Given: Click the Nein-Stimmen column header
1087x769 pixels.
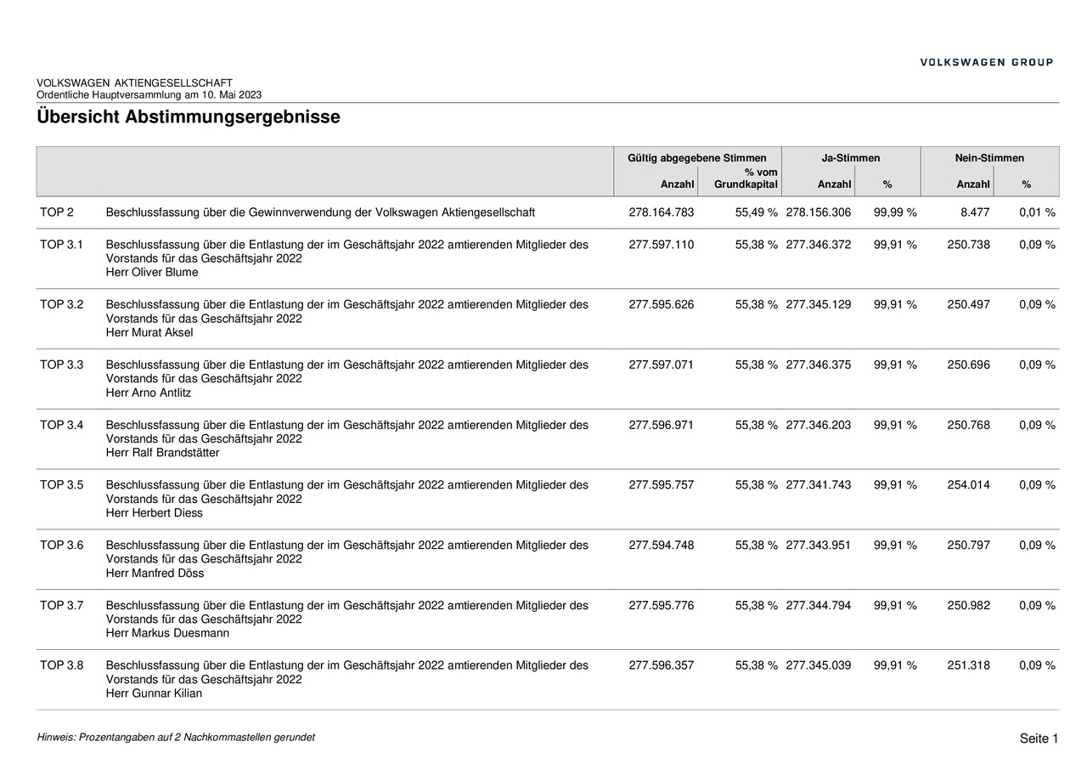Looking at the screenshot, I should pyautogui.click(x=990, y=158).
